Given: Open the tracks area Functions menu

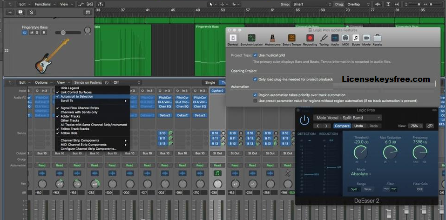Looking at the screenshot, I should pyautogui.click(x=44, y=4).
